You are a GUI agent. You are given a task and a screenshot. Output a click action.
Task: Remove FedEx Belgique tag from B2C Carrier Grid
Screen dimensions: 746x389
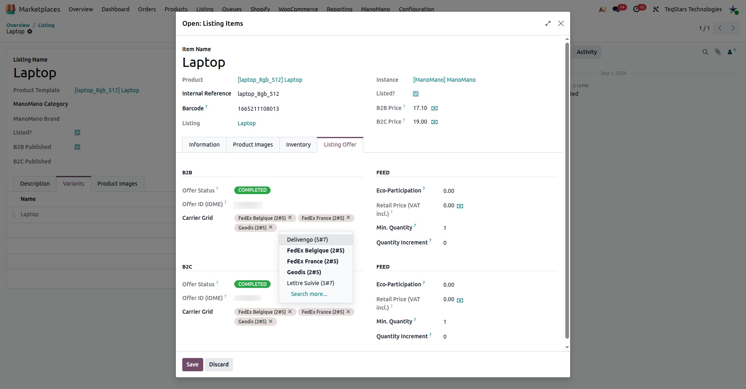click(x=290, y=311)
